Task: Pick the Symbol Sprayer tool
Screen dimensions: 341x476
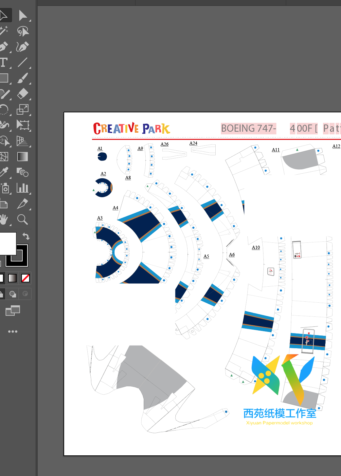Action: click(4, 188)
